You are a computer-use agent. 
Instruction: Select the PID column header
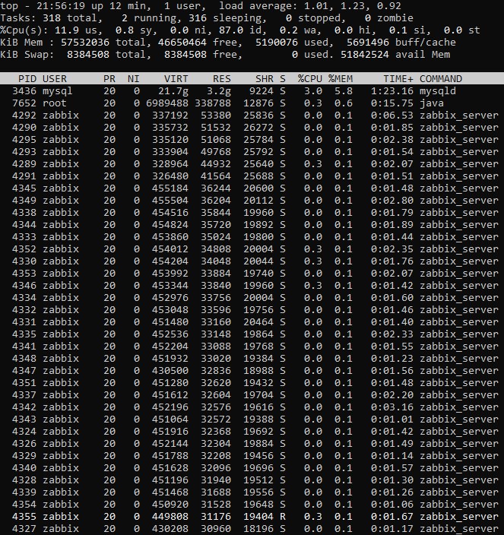[27, 79]
